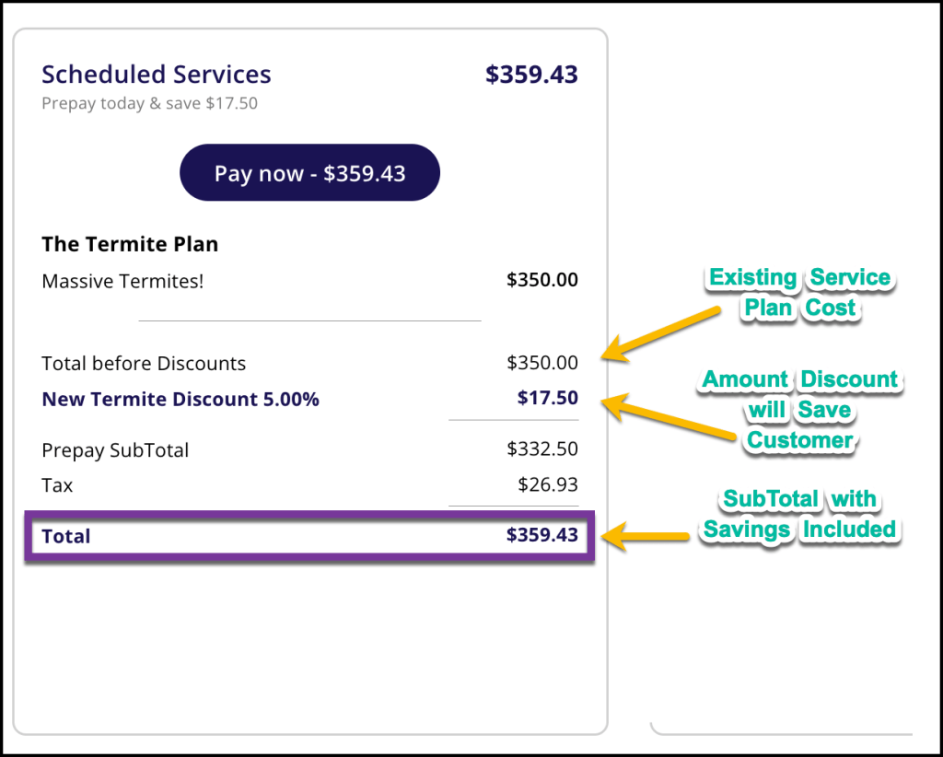Viewport: 943px width, 757px height.
Task: Click the $359.43 amount beside Scheduled Services
Action: [x=531, y=75]
